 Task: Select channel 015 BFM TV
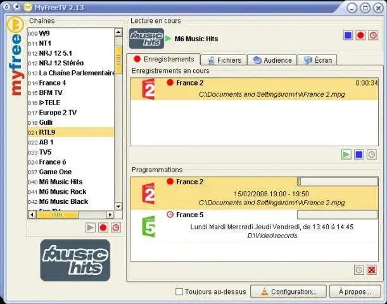point(71,92)
